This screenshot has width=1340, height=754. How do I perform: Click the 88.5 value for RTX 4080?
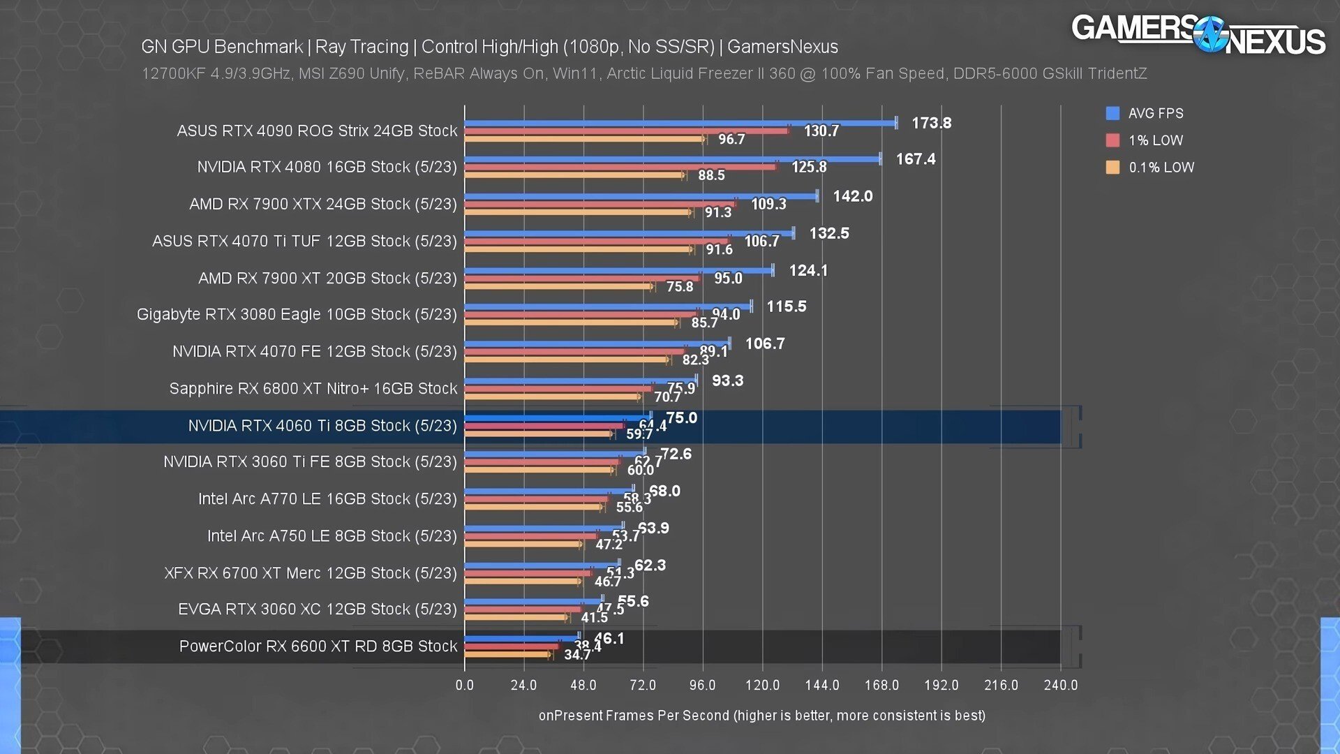(711, 175)
